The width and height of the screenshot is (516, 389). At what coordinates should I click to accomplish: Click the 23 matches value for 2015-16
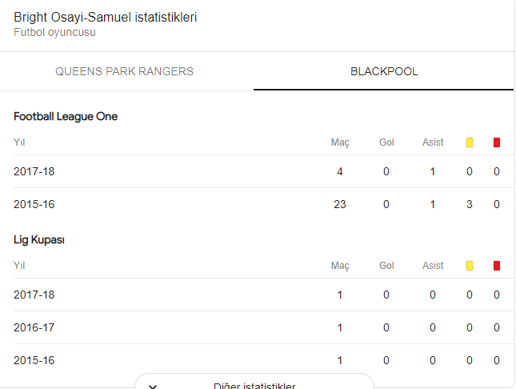(x=340, y=204)
